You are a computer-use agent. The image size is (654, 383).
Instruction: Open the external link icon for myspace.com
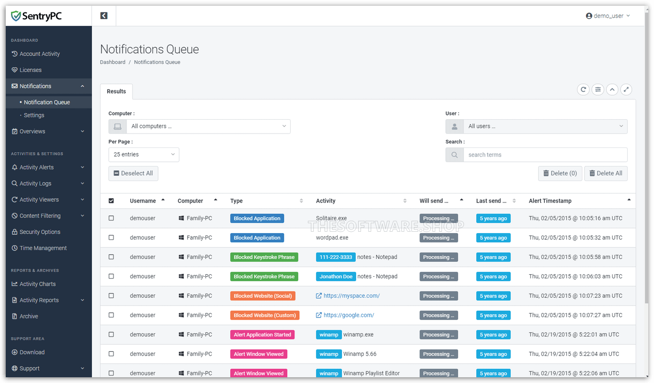tap(319, 296)
